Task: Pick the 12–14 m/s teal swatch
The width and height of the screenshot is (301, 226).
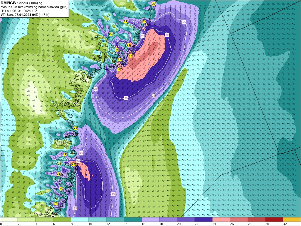Action: [115, 219]
